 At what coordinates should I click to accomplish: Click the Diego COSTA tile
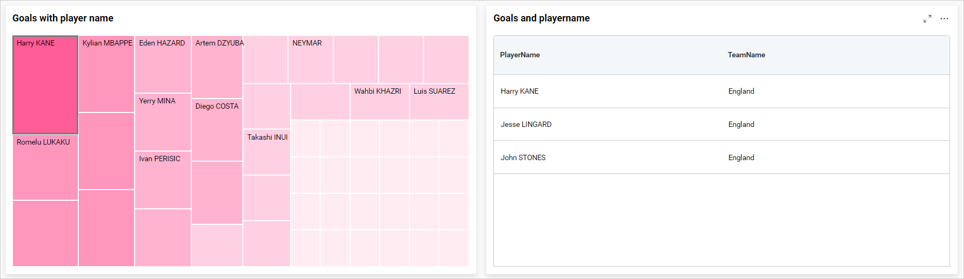(x=217, y=130)
